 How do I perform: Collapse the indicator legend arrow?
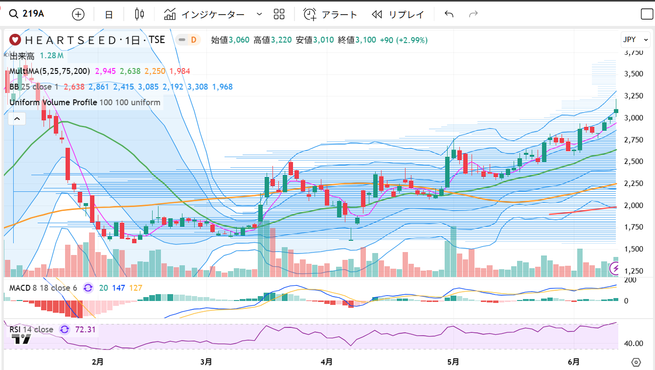point(17,118)
